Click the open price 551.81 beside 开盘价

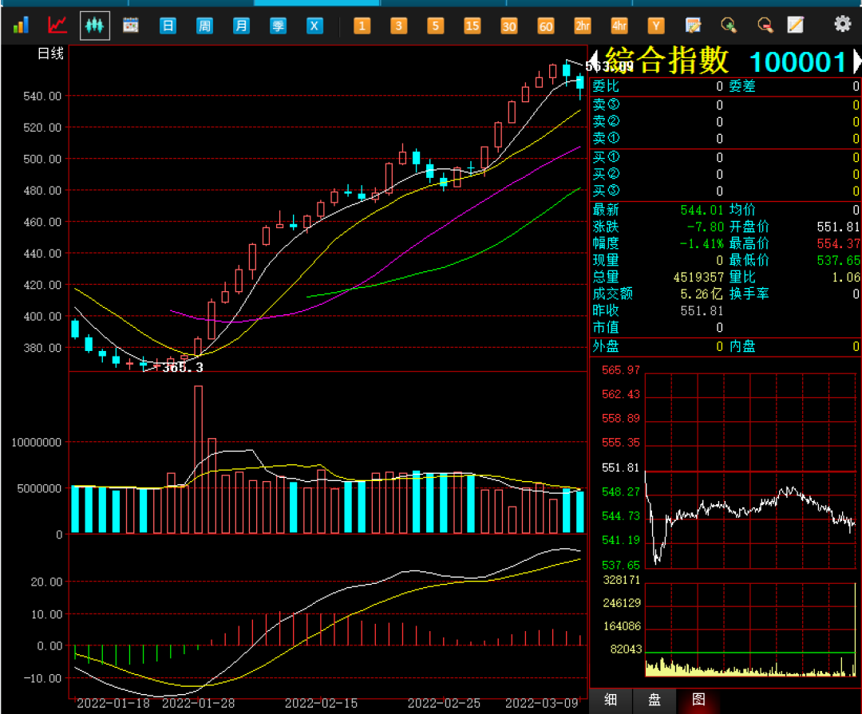(838, 227)
